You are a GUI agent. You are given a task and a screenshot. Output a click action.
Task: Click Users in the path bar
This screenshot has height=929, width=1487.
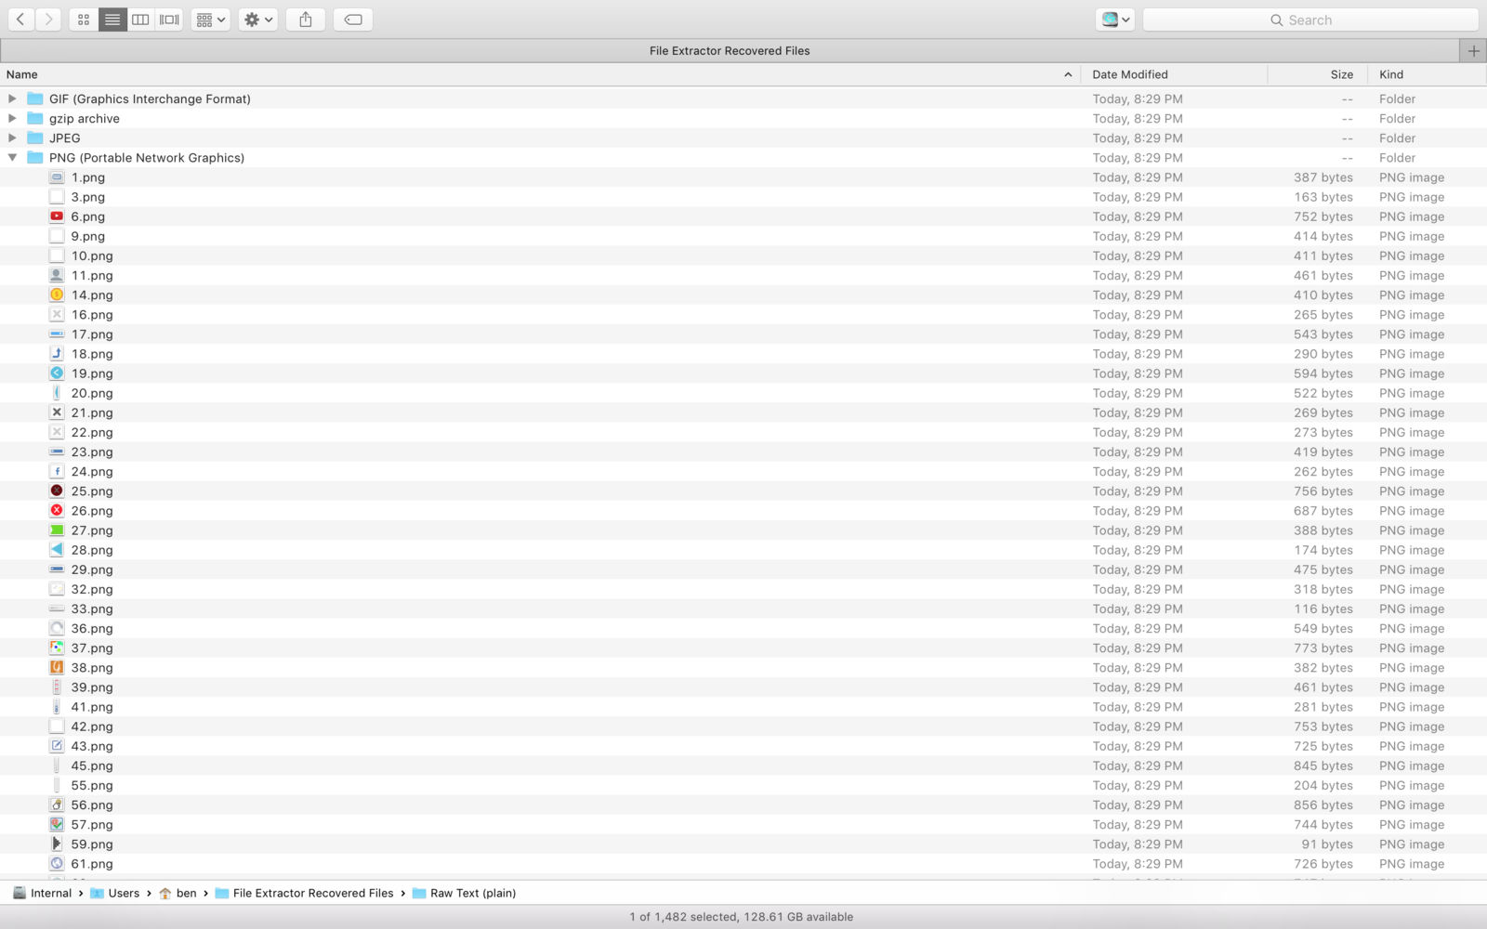pos(114,893)
